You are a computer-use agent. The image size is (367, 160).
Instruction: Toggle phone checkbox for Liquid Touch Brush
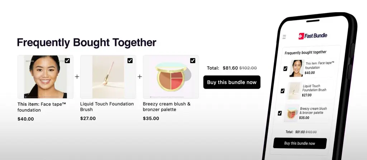tap(282, 91)
